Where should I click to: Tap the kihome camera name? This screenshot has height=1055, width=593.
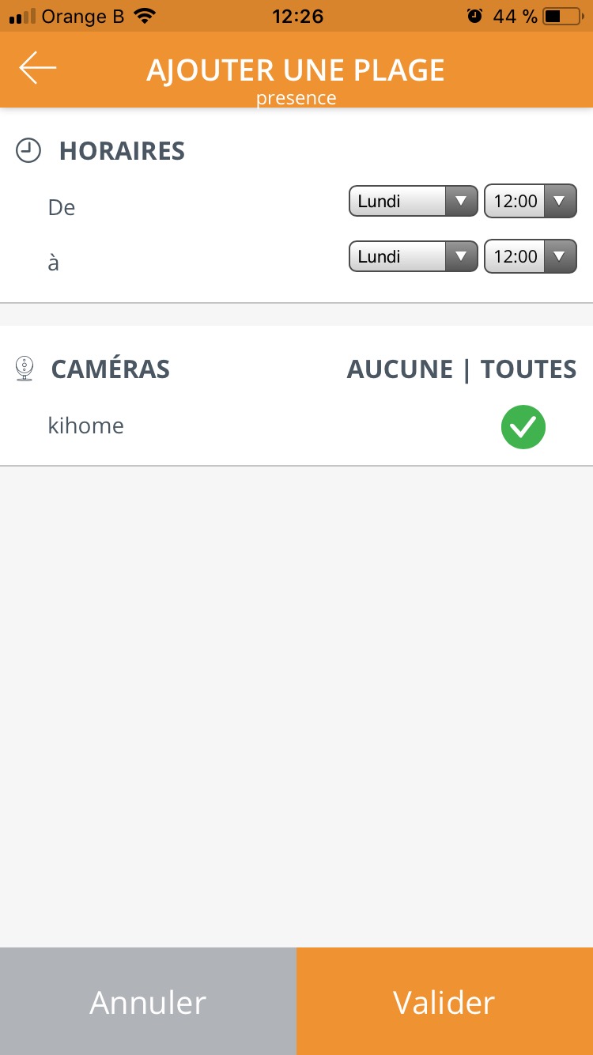[86, 426]
